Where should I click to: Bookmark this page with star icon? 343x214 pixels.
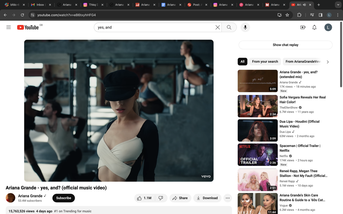[287, 15]
